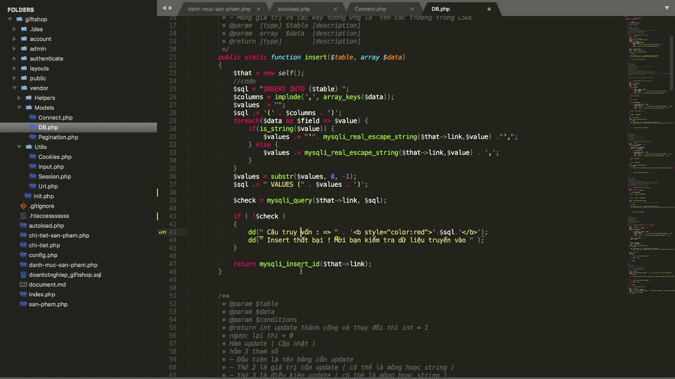Click the san-pham.php file icon
Viewport: 675px width, 379px height.
(x=23, y=304)
